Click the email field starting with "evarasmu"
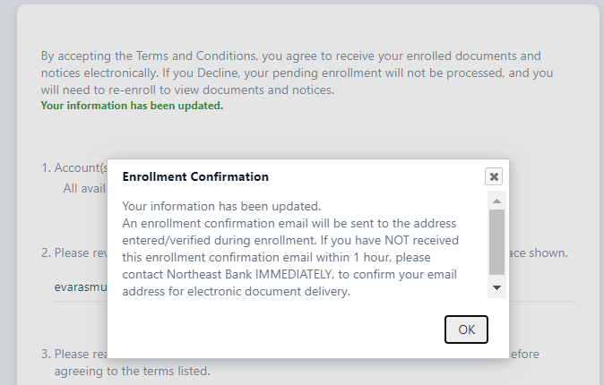The height and width of the screenshot is (385, 604). pos(80,287)
